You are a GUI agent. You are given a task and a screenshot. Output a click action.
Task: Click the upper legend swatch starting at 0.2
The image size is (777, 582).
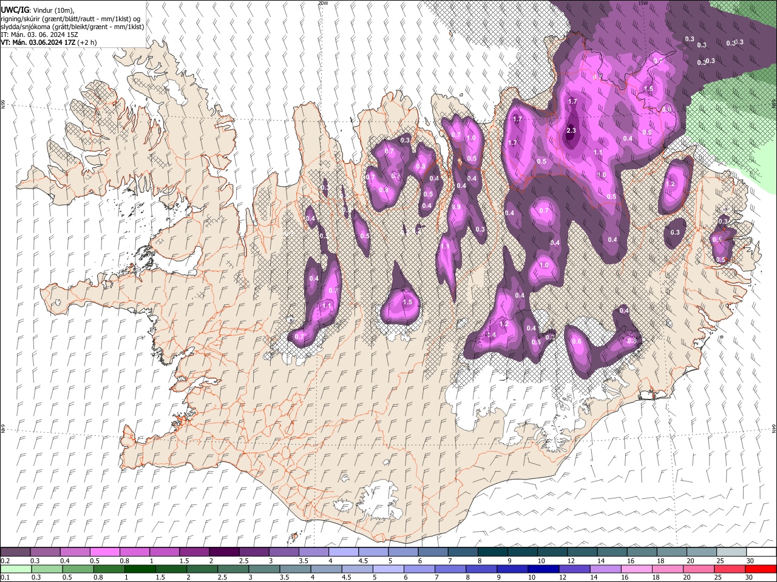15,552
